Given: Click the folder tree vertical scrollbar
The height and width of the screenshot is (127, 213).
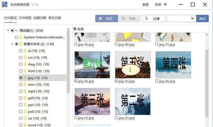Looking at the screenshot, I should click(68, 62).
